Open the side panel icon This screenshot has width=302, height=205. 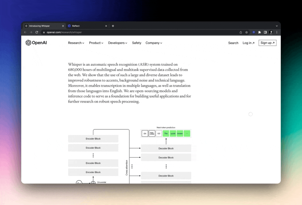tap(265, 32)
